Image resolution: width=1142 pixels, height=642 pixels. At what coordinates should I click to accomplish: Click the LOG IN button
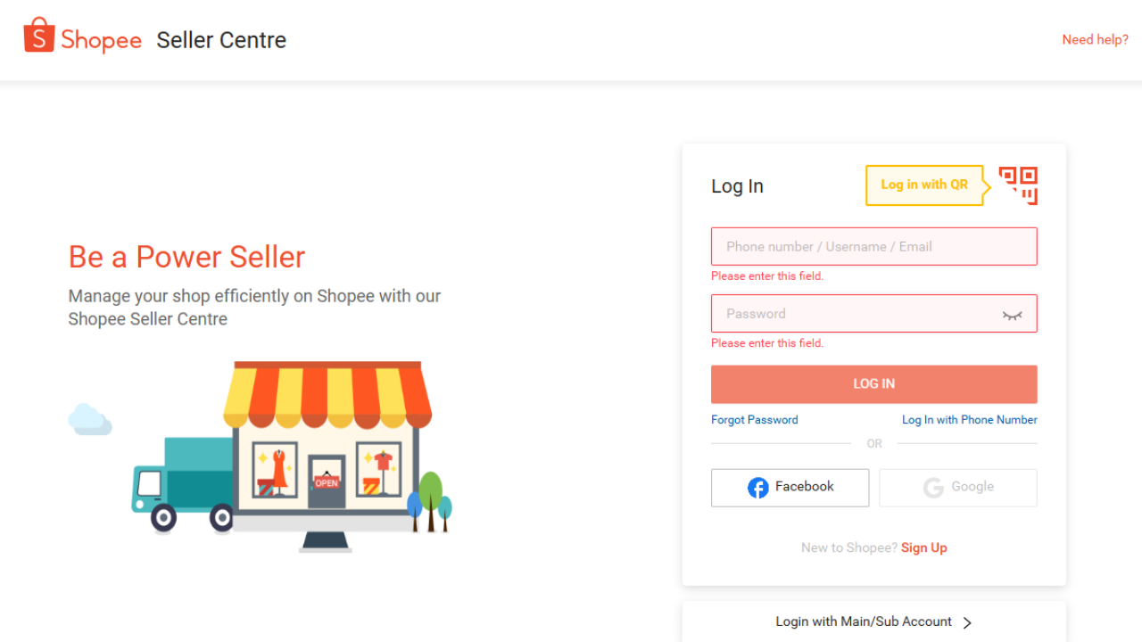(x=874, y=384)
